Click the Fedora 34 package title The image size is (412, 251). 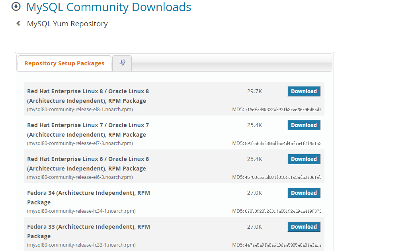coord(88,198)
